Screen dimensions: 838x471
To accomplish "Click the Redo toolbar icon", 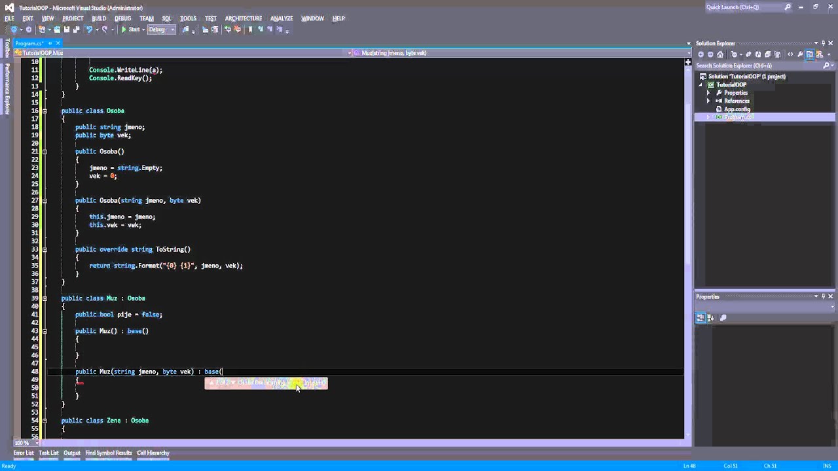I will (x=105, y=29).
